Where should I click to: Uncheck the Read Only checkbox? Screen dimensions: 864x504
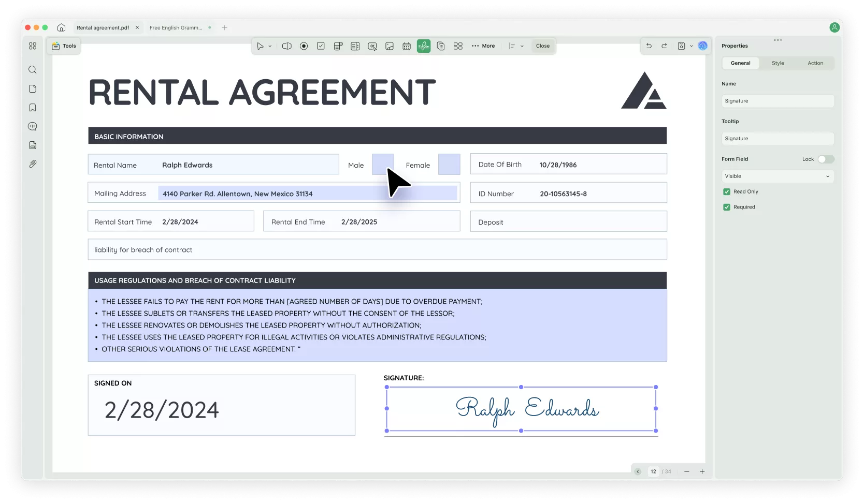coord(726,191)
